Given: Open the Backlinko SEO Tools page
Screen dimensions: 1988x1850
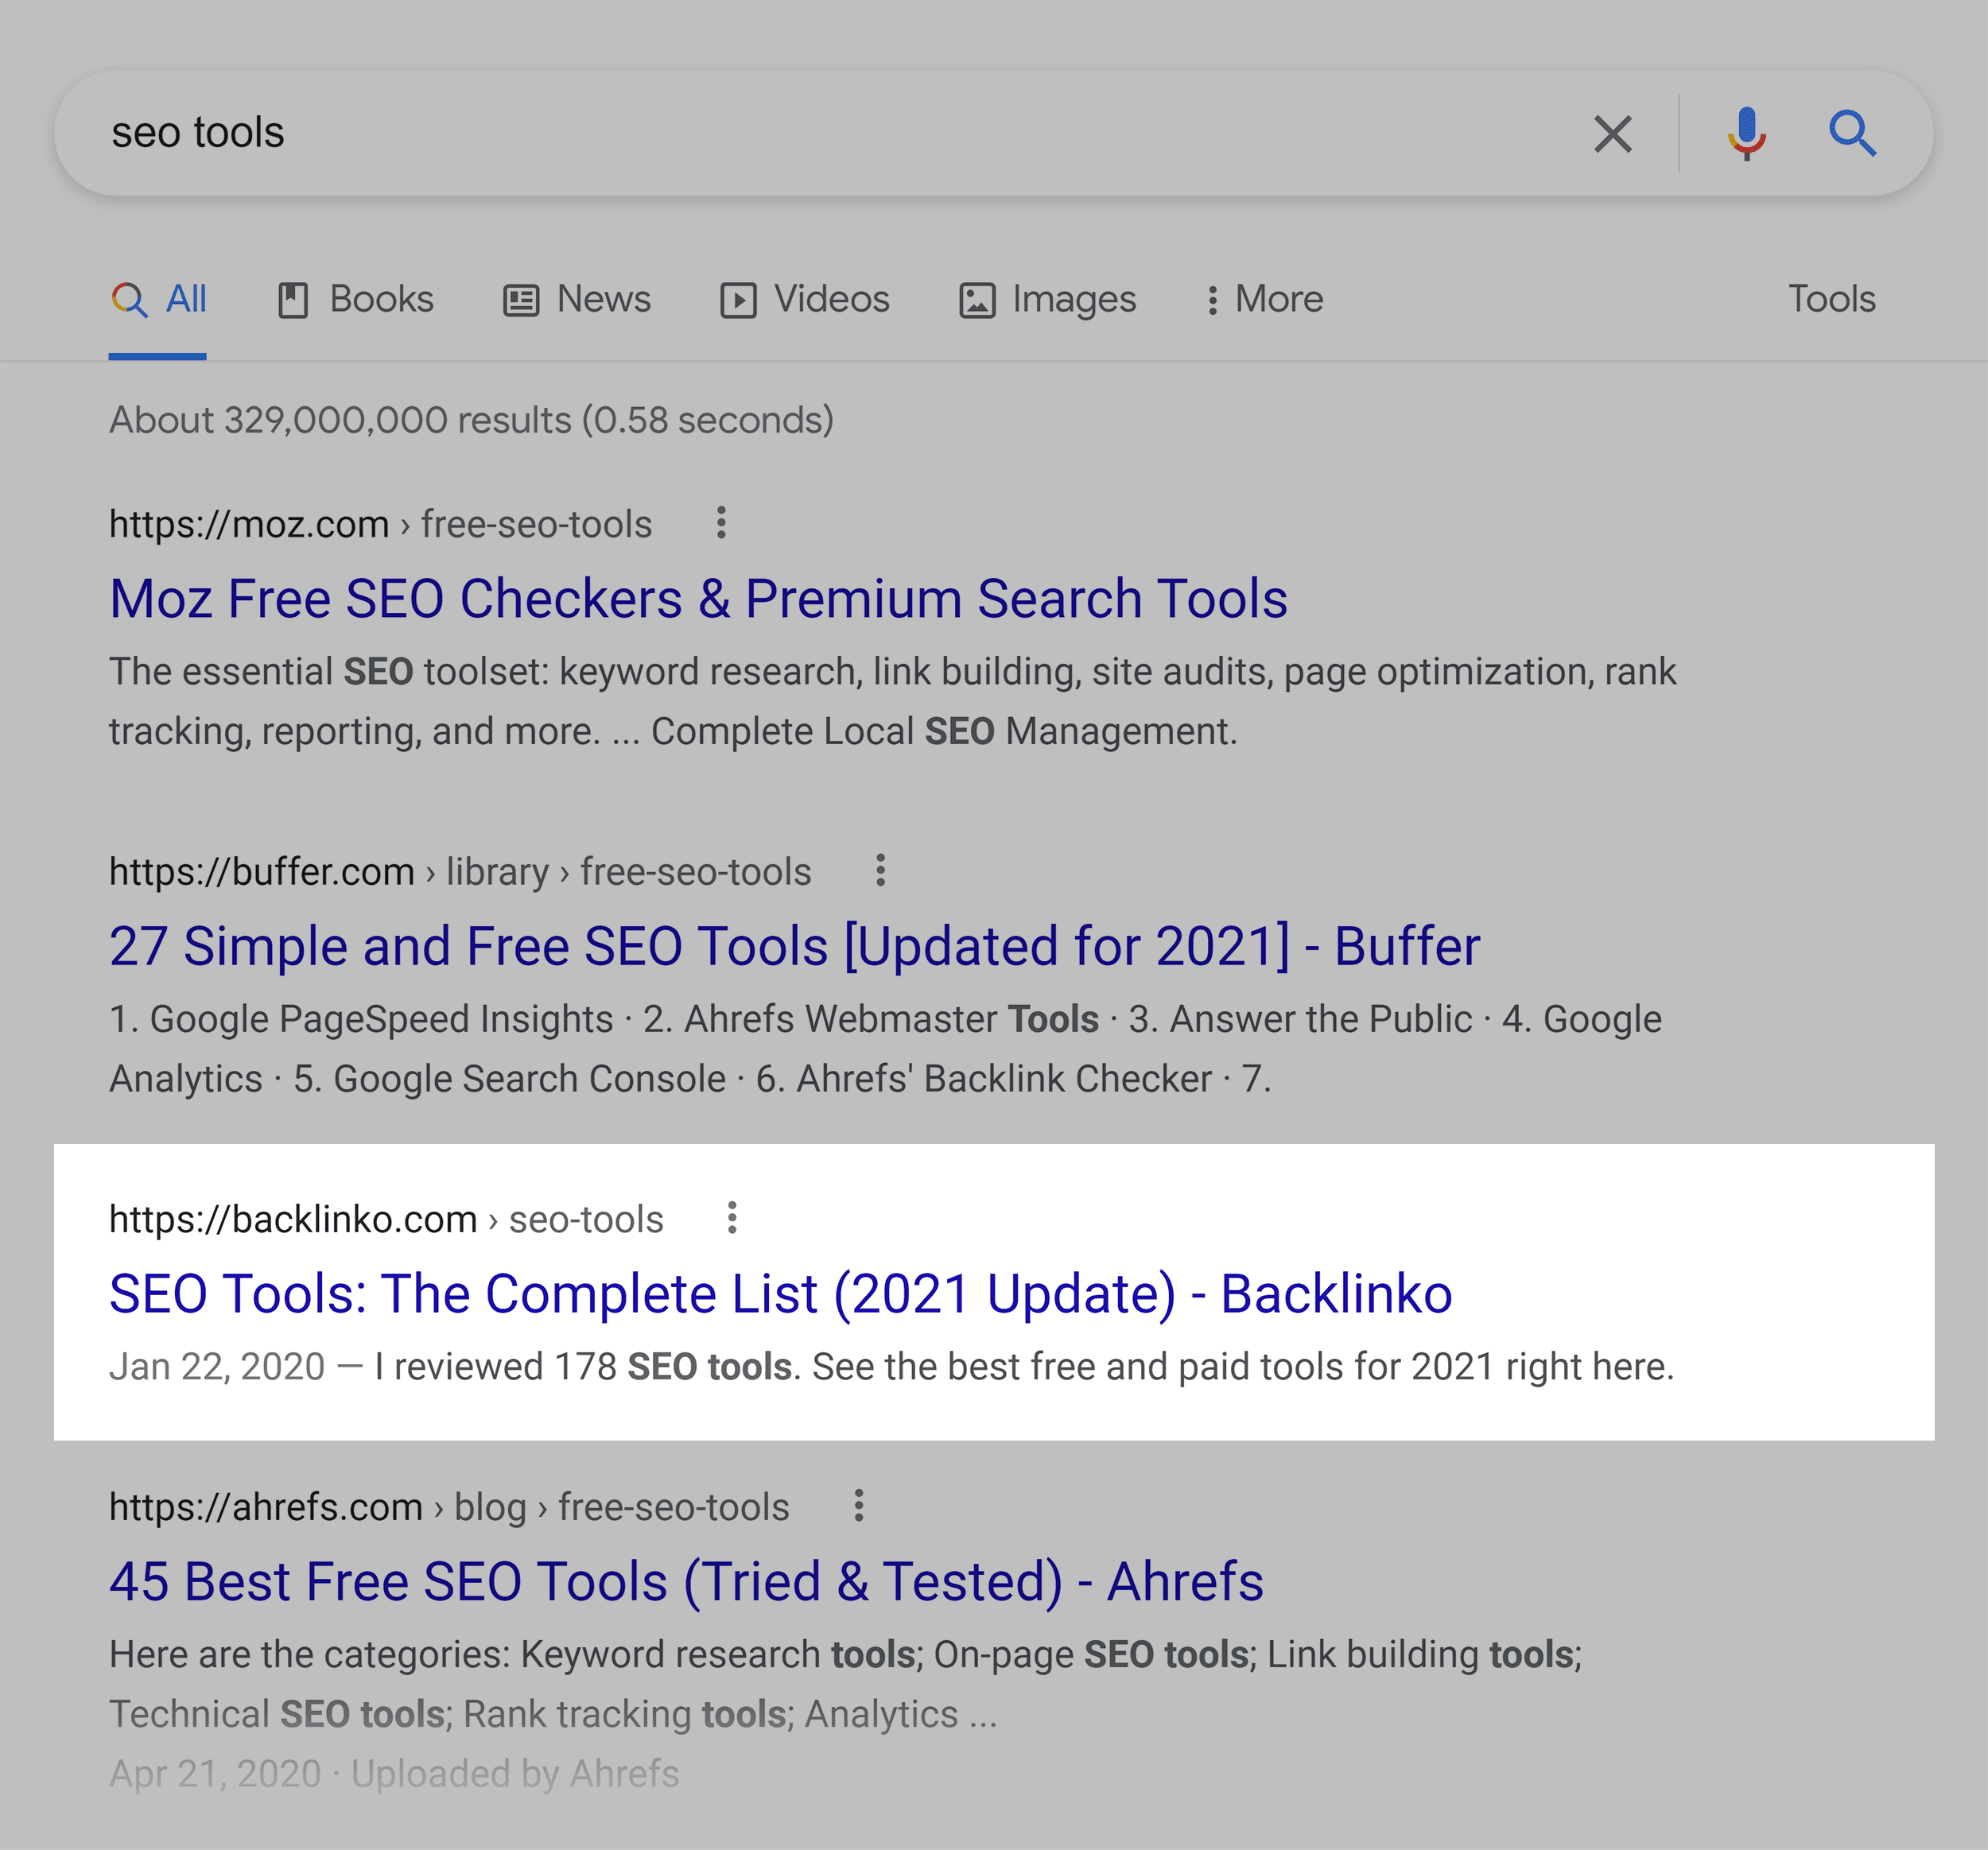Looking at the screenshot, I should coord(781,1293).
